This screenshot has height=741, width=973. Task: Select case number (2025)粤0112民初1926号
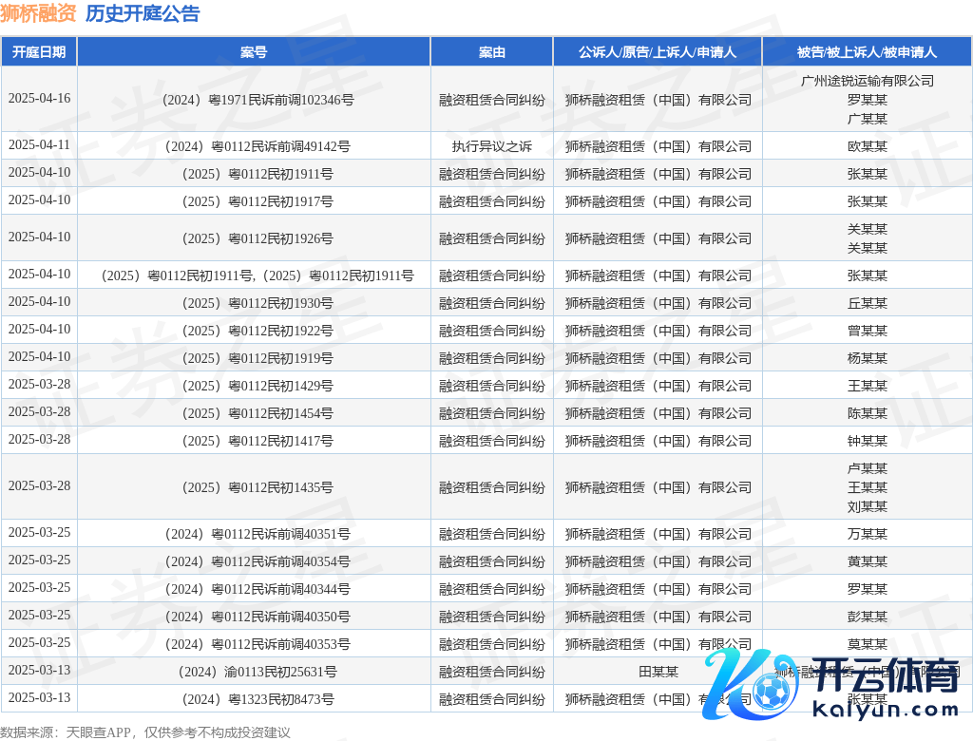[254, 238]
